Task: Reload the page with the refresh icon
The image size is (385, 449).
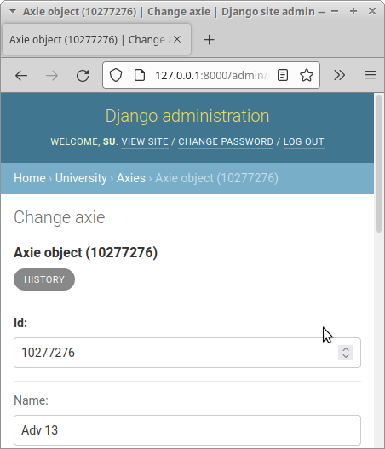Action: point(83,76)
